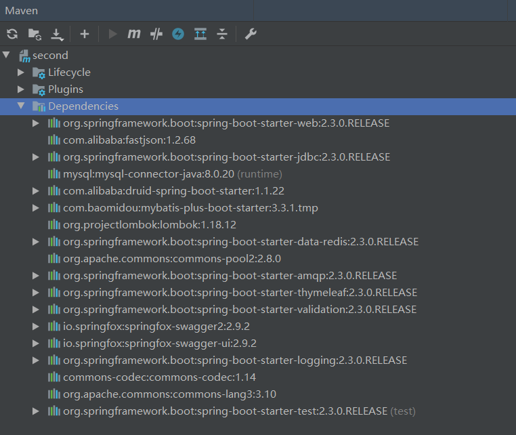Screen dimensions: 516x435
Task: Select the Dependencies folder label
Action: pyautogui.click(x=83, y=106)
